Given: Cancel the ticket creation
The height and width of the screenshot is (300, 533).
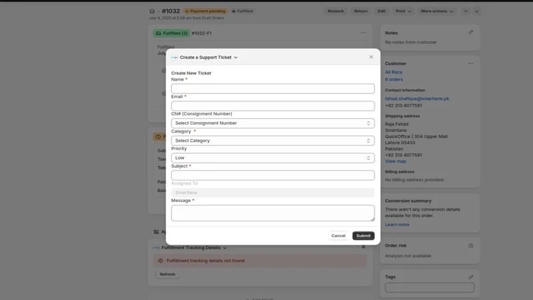Looking at the screenshot, I should coord(338,236).
